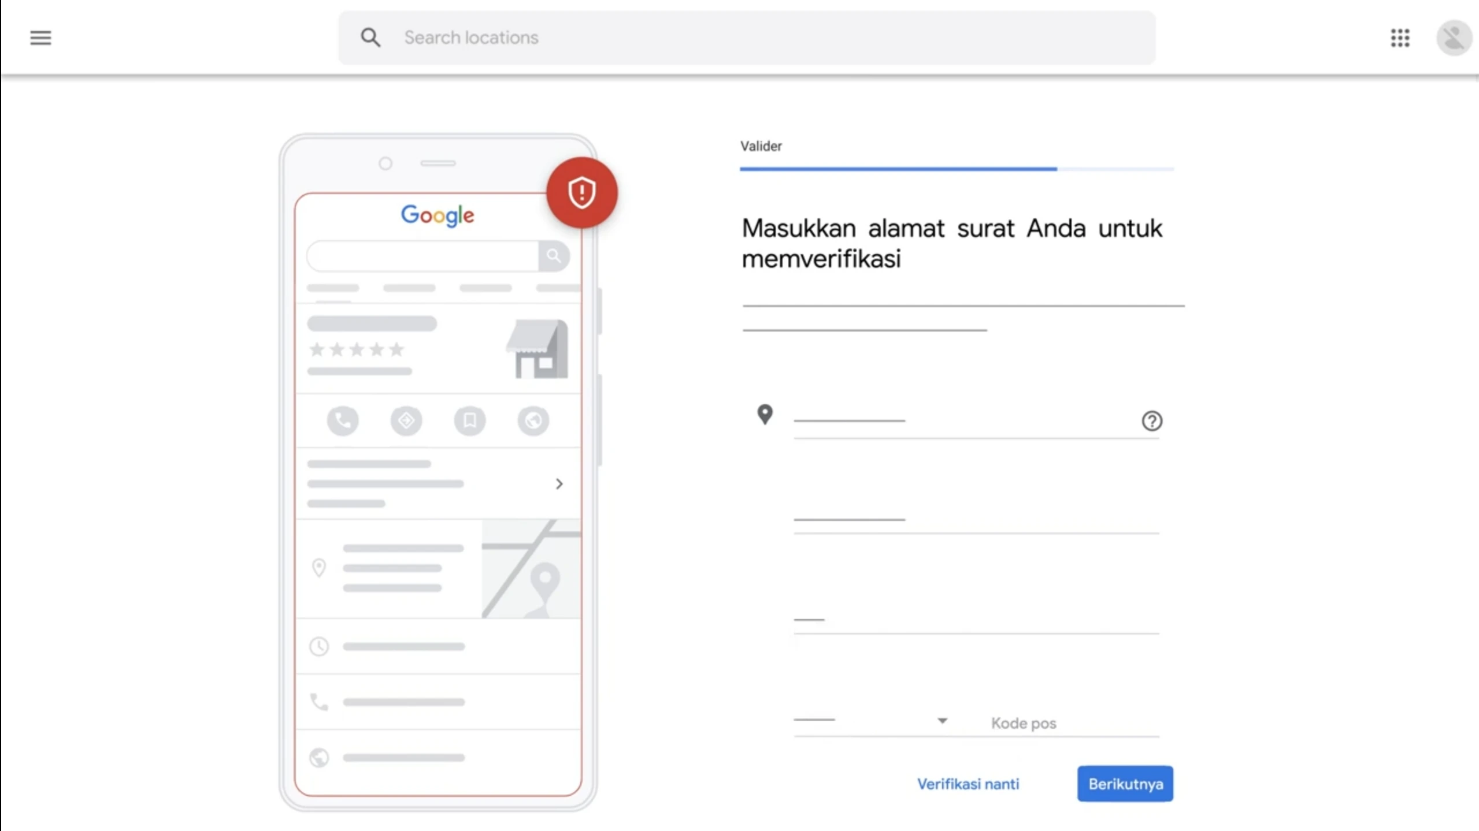
Task: Click the globe icon on the phone mockup
Action: pos(533,421)
